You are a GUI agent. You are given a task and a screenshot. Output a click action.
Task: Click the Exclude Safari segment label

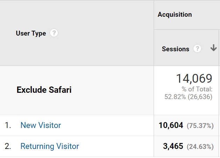tap(44, 90)
